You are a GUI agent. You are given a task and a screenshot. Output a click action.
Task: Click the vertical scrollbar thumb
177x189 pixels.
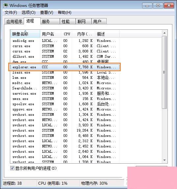(x=164, y=72)
